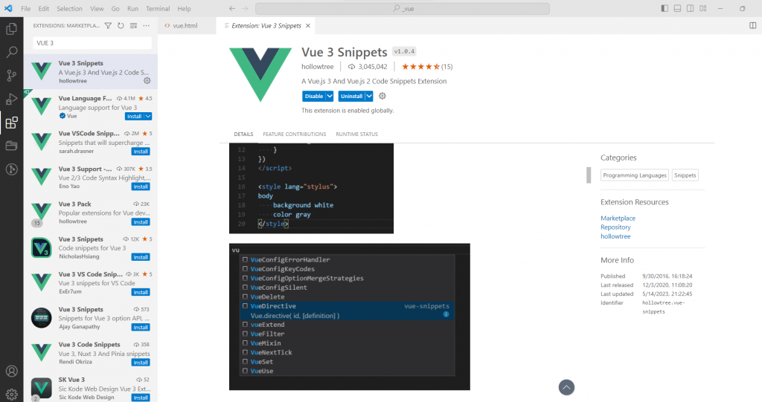Open Run and Debug view

(11, 99)
